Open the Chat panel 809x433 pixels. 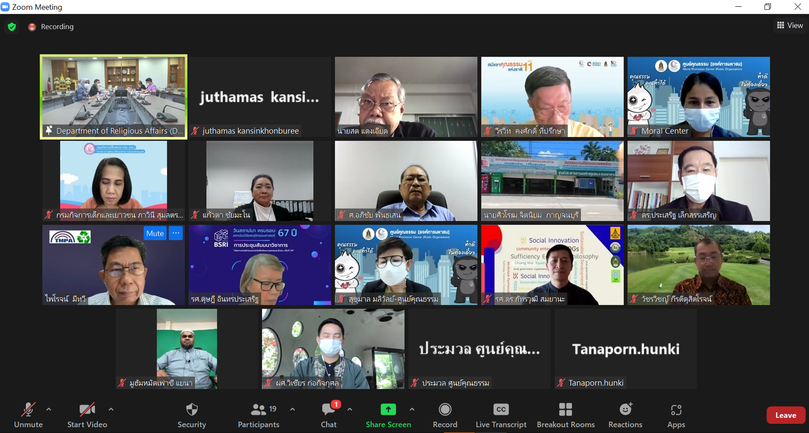click(329, 415)
